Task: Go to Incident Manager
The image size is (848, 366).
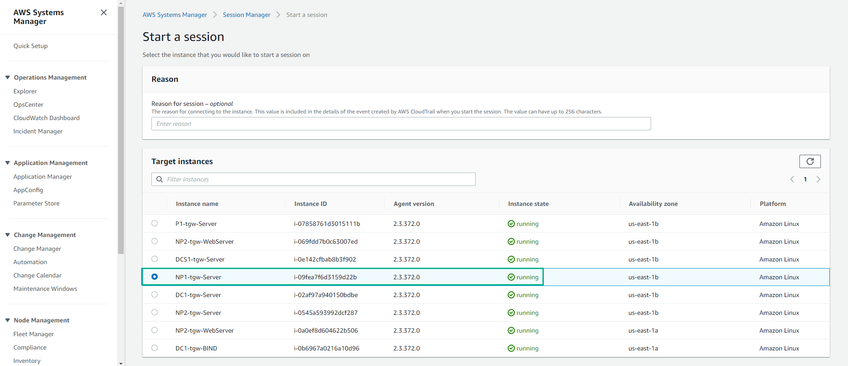Action: click(x=38, y=131)
